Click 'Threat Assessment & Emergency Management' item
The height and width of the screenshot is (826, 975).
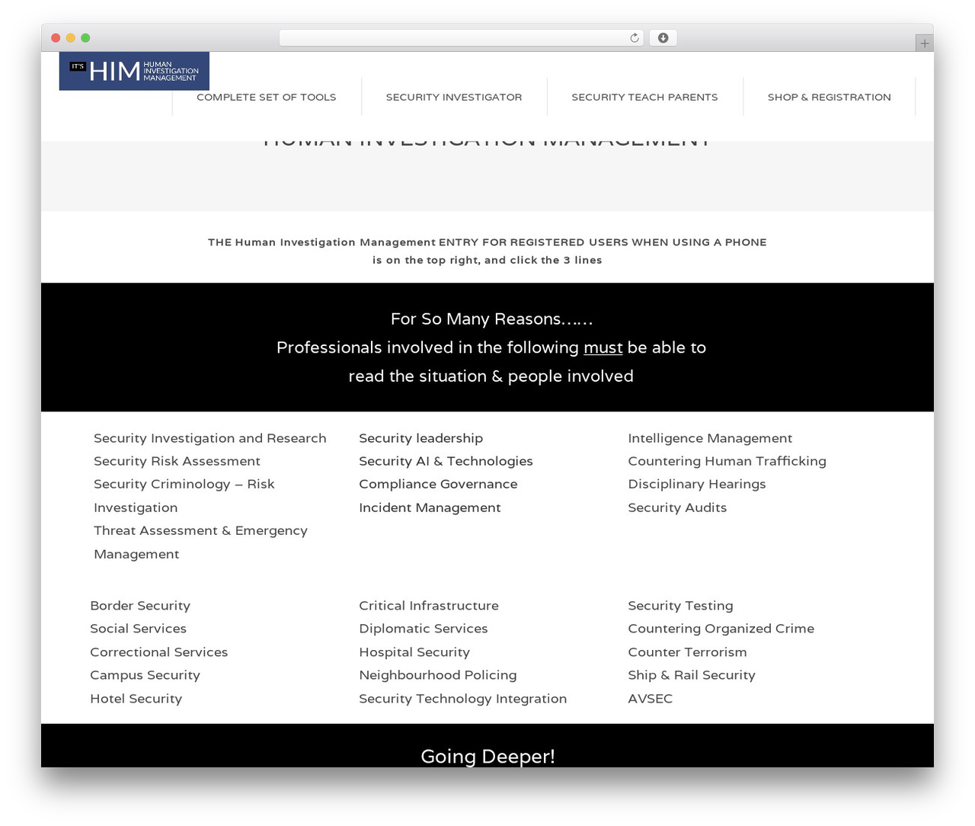tap(200, 543)
